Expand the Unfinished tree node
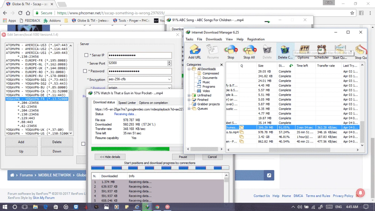Viewport: 375px width, 211px height. 189,95
